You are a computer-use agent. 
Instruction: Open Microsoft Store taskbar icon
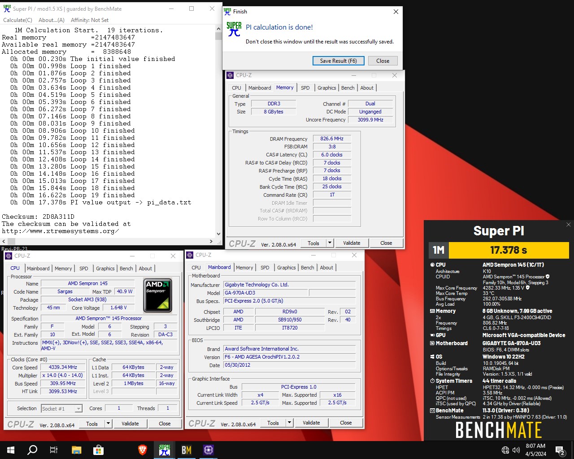coord(98,450)
